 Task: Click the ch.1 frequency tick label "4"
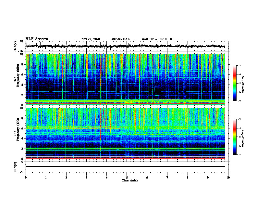point(23,85)
